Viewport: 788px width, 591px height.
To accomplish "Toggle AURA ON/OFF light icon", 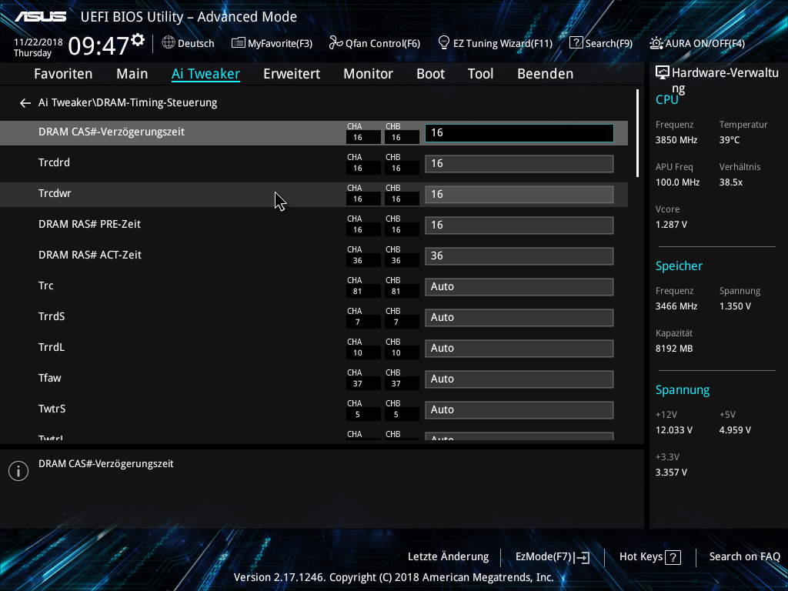I will (656, 43).
